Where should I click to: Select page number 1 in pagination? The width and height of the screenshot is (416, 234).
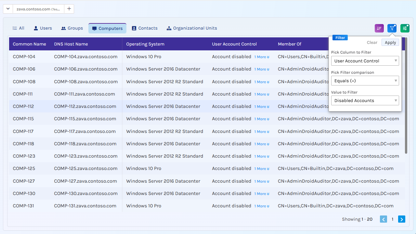pyautogui.click(x=392, y=219)
